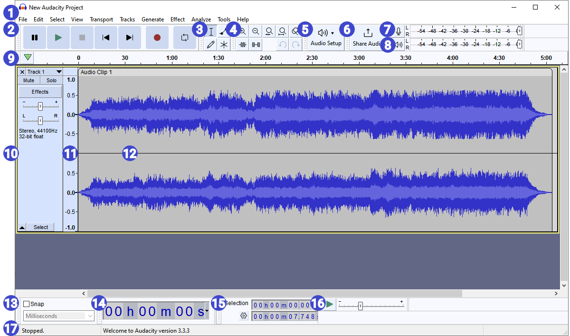Viewport: 570px width, 336px height.
Task: Open the Analyze menu
Action: coord(201,19)
